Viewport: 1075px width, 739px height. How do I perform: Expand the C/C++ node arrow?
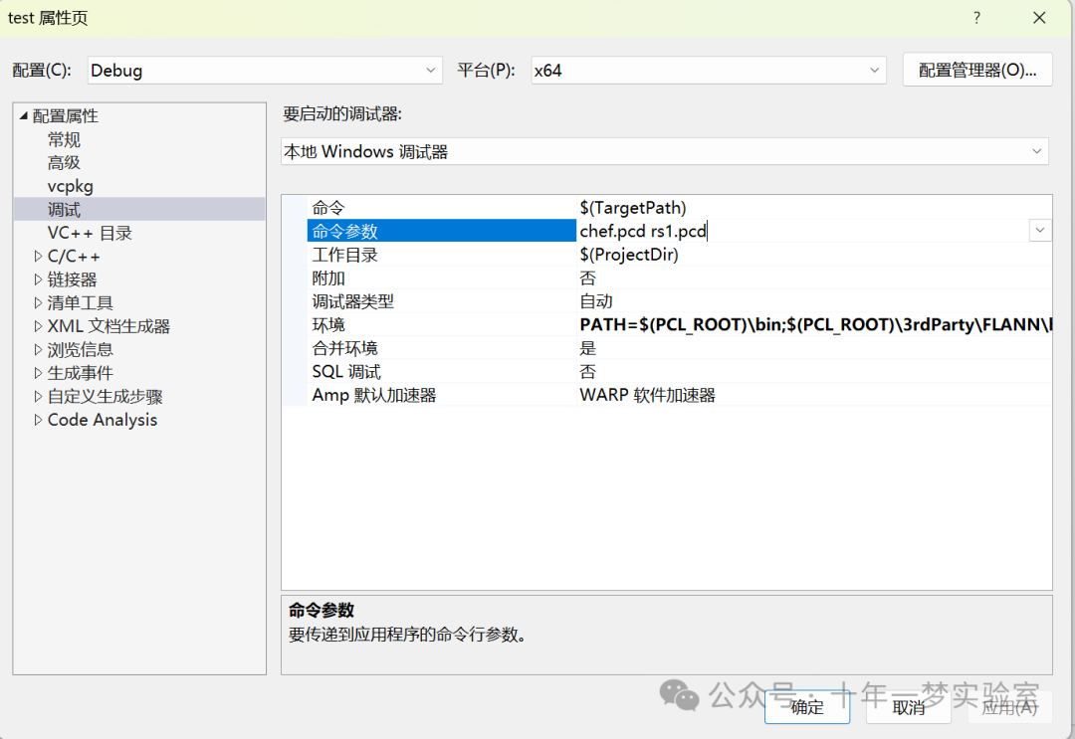(x=38, y=257)
